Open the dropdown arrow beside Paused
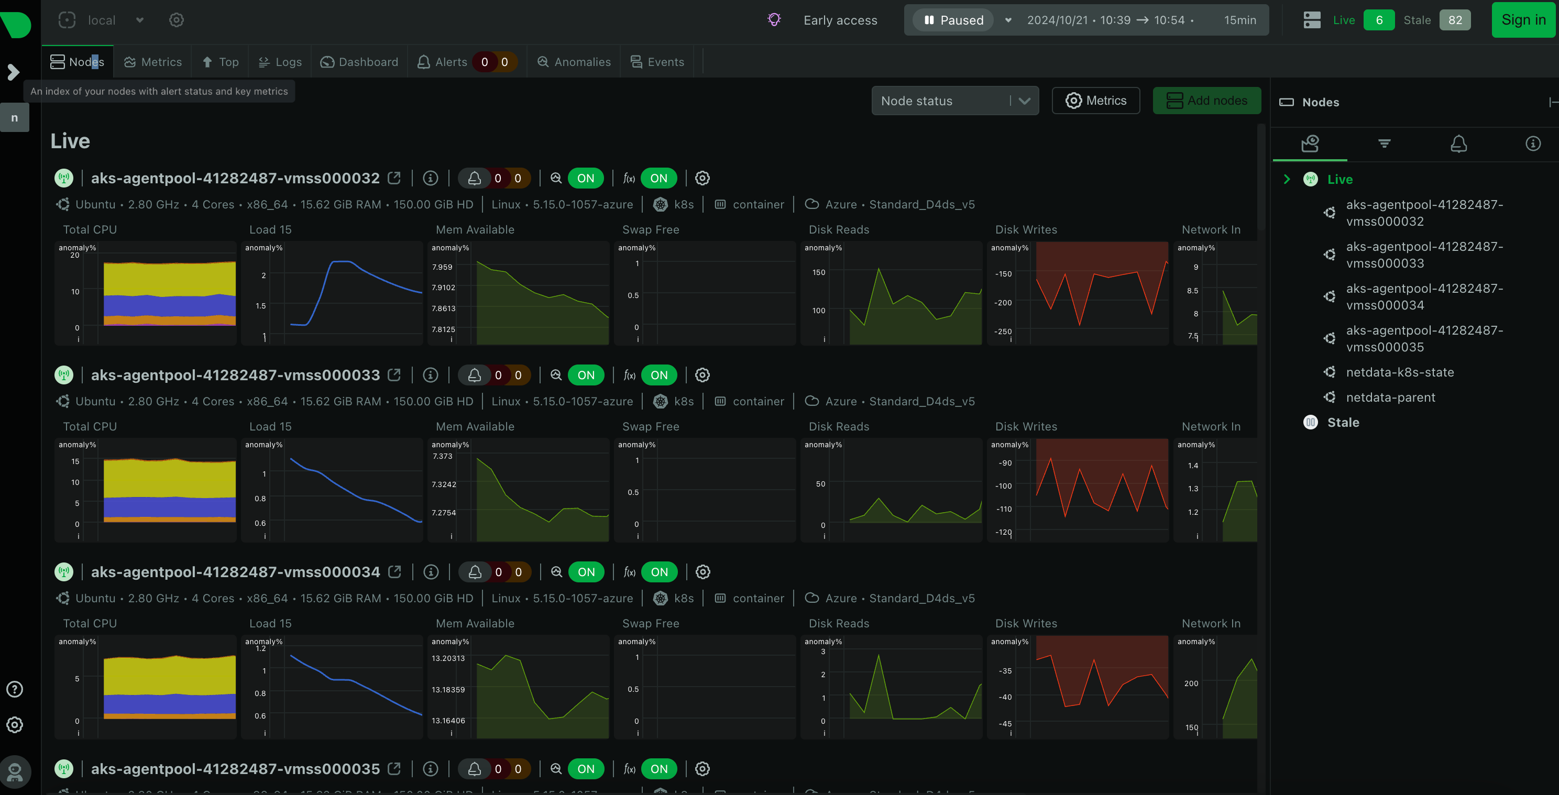Screen dimensions: 1559x795 1008,20
